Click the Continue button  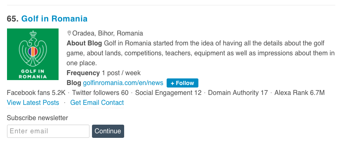(x=108, y=131)
